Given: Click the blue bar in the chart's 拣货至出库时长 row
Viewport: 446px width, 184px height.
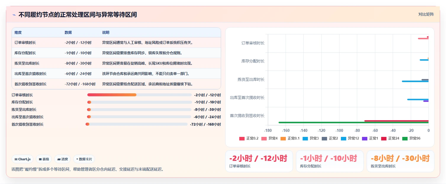Looking at the screenshot, I should pos(415,81).
